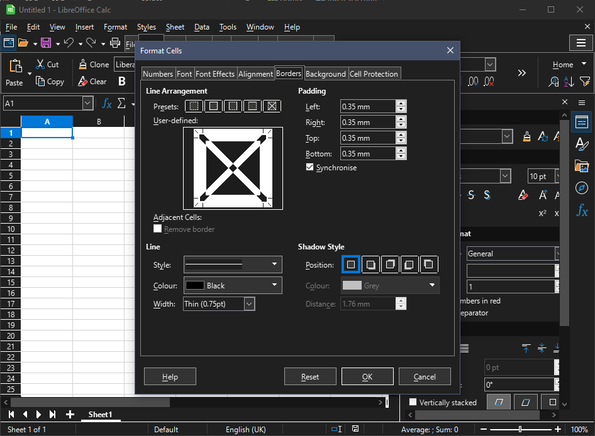595x436 pixels.
Task: Pick the bottom-right shadow position icon
Action: pos(371,265)
